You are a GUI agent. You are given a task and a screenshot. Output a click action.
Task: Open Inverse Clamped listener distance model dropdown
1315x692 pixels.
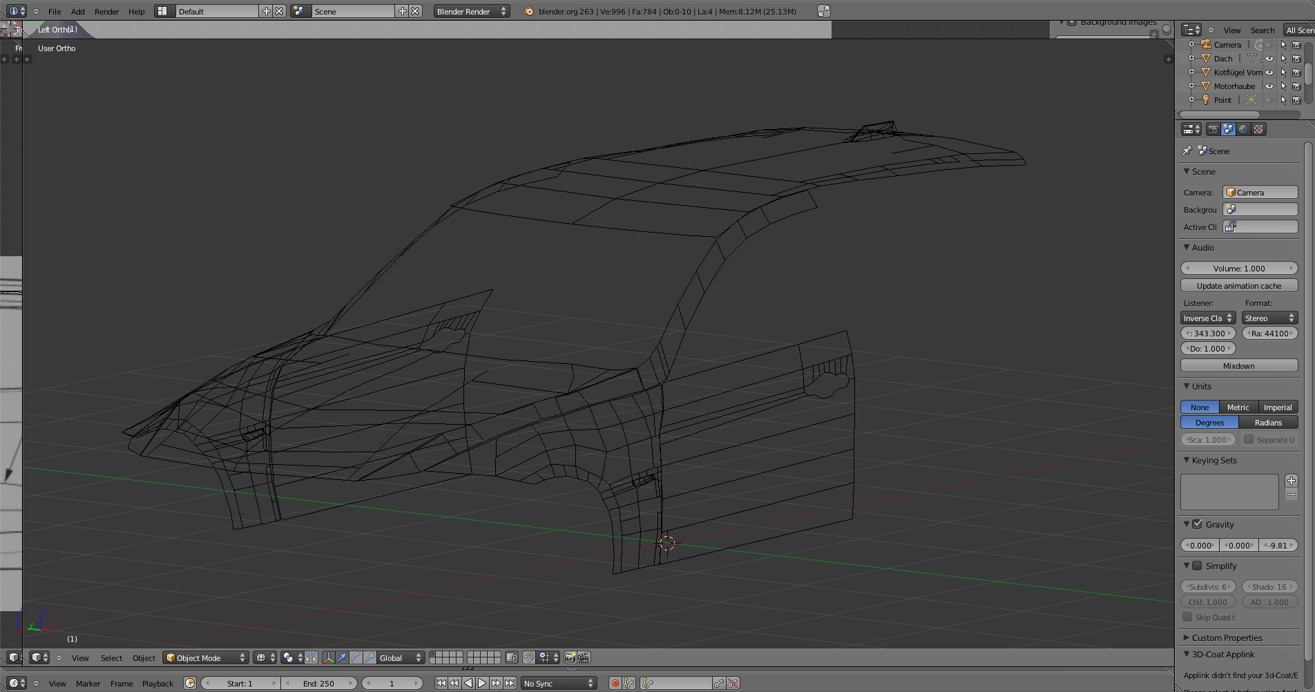[1208, 318]
